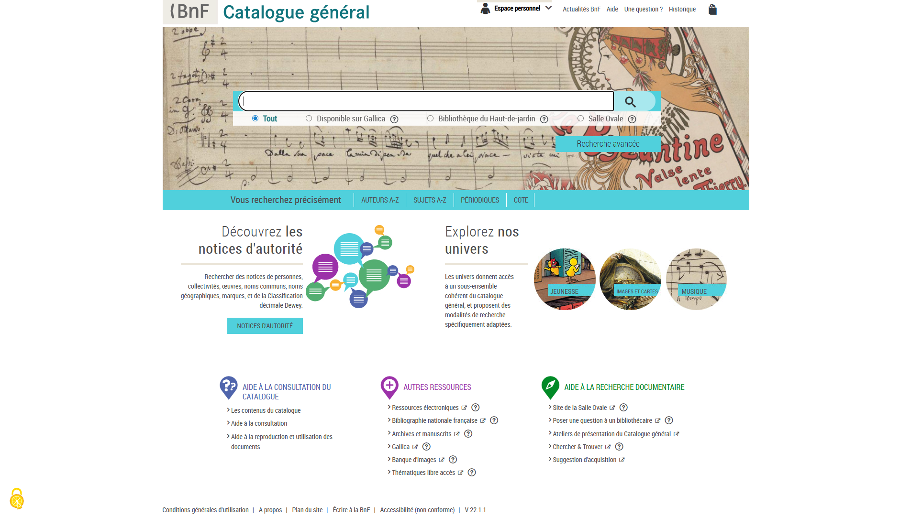Viewport: 911px width, 516px height.
Task: Choose Bibliothèque du Haut-de-jardin radio option
Action: pos(430,118)
